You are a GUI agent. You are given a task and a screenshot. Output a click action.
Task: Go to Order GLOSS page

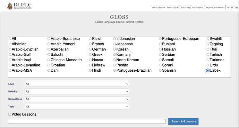173,8
